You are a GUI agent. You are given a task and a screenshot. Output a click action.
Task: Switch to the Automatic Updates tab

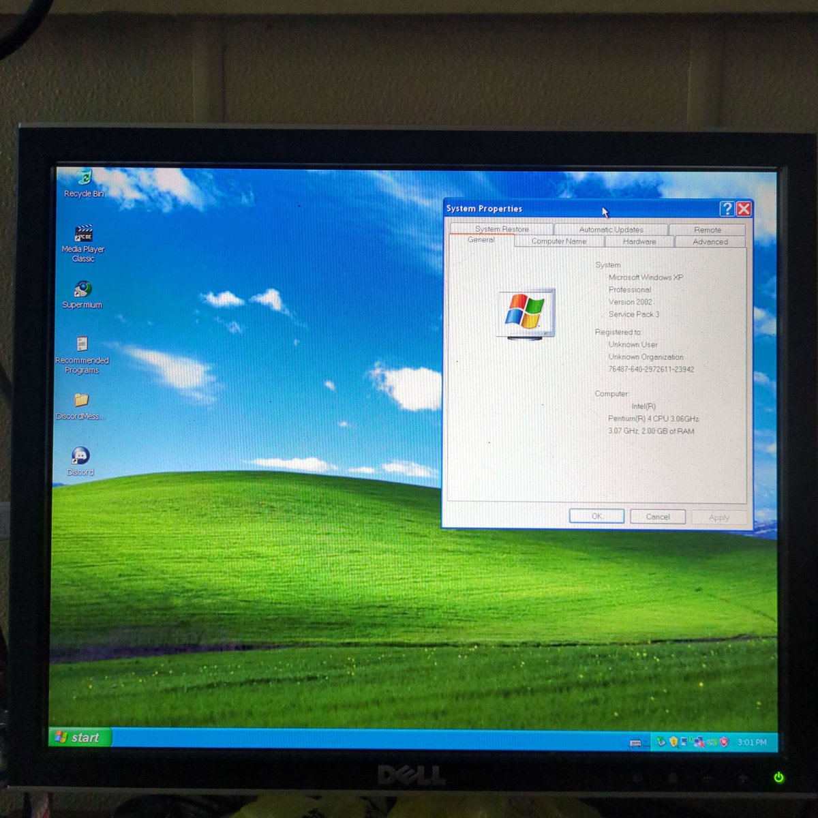pos(610,230)
